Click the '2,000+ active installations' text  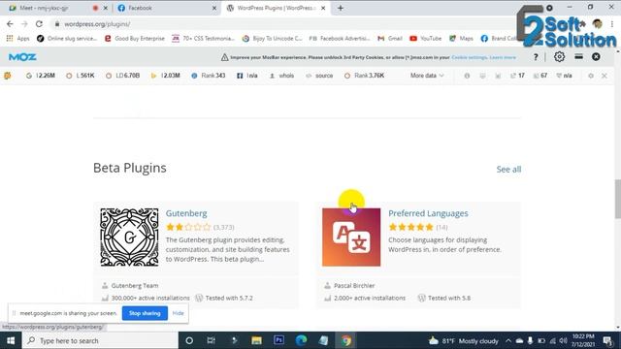pos(370,298)
